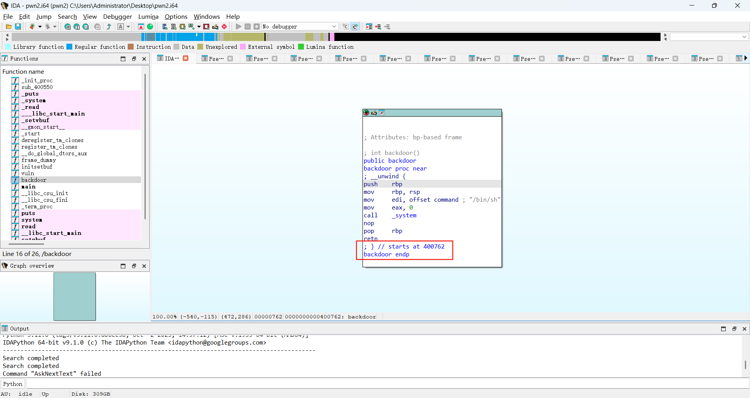750x398 pixels.
Task: Click the yellow circular arrows toolbar icon
Action: [x=182, y=27]
